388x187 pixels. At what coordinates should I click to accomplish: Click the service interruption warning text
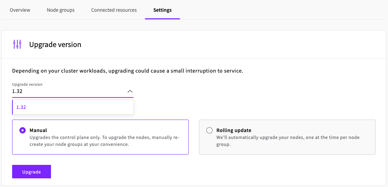click(x=128, y=71)
